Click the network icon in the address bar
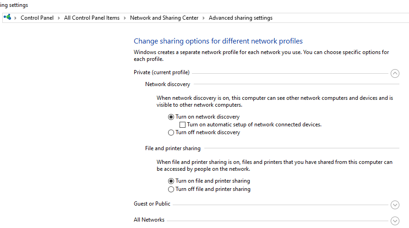The width and height of the screenshot is (409, 228). click(x=7, y=18)
